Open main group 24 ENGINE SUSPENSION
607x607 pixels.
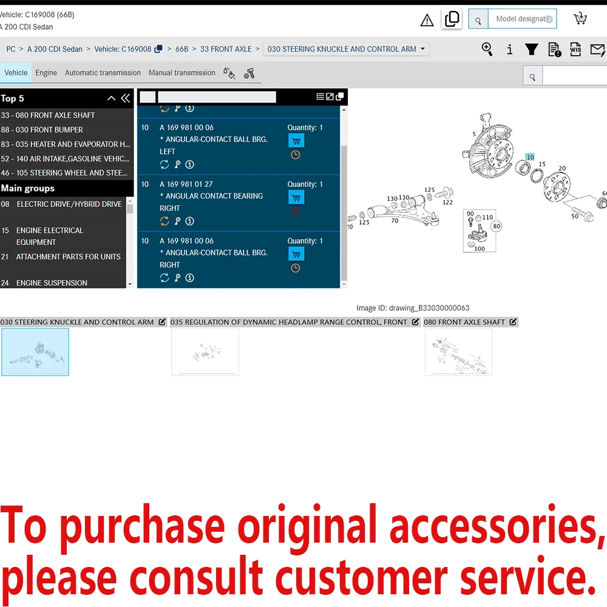(63, 283)
